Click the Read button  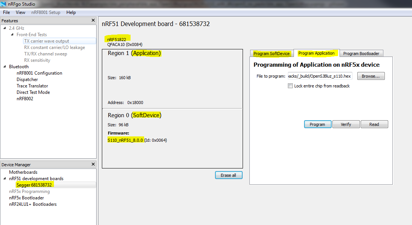pos(374,124)
